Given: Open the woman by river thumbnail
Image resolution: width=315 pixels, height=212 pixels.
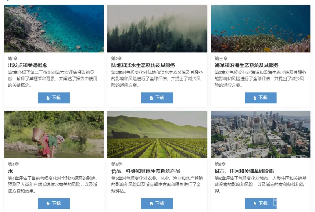Looking at the screenshot, I should (54, 134).
